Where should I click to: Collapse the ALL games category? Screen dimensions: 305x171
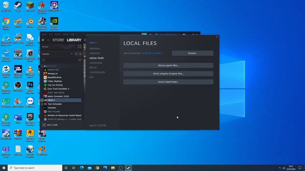42,66
